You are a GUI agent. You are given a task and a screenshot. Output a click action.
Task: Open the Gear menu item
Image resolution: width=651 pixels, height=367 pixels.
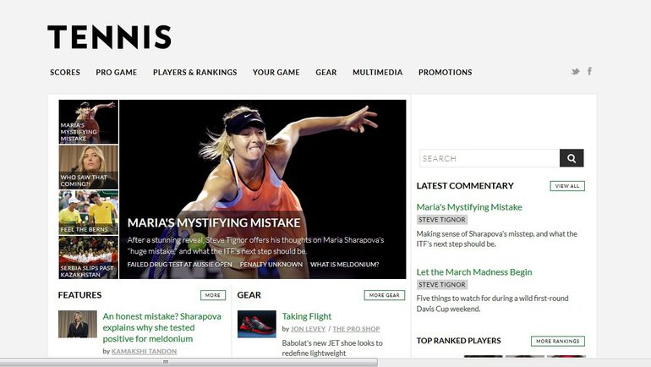click(325, 72)
